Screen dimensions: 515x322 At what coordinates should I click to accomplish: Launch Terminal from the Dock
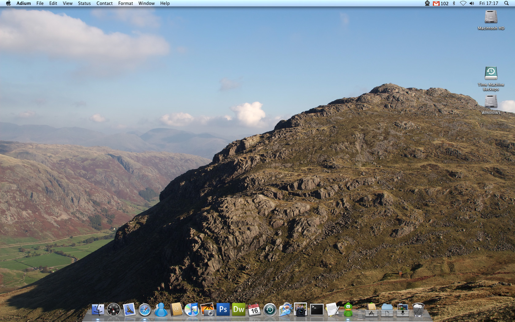(317, 310)
